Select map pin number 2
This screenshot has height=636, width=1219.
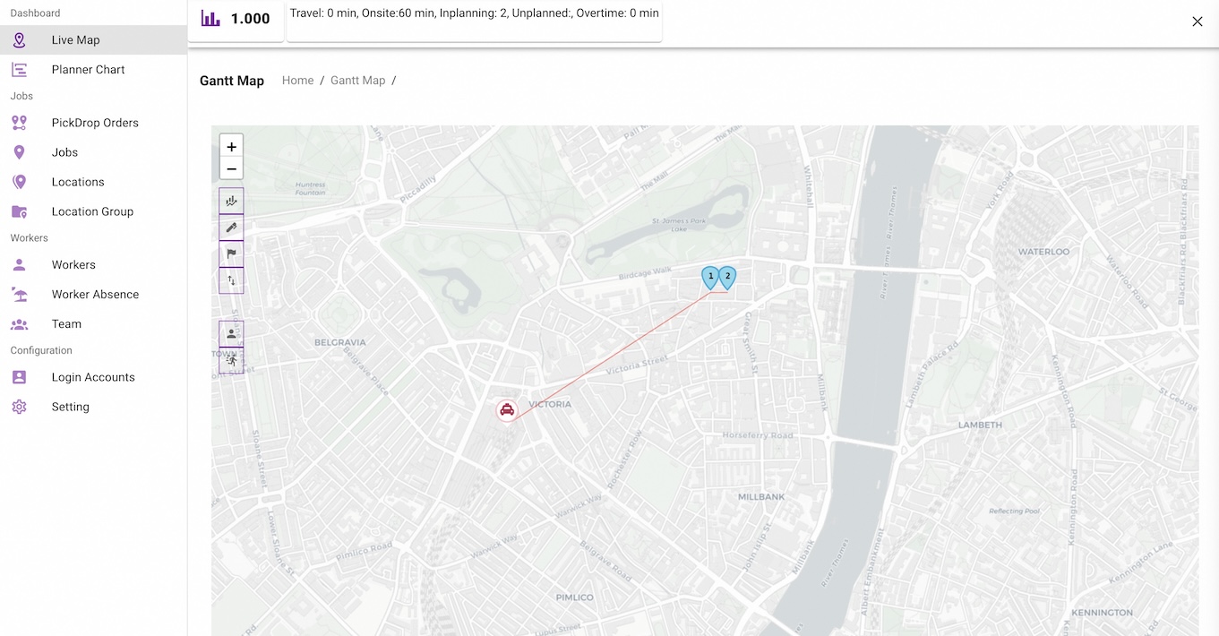[x=727, y=277]
